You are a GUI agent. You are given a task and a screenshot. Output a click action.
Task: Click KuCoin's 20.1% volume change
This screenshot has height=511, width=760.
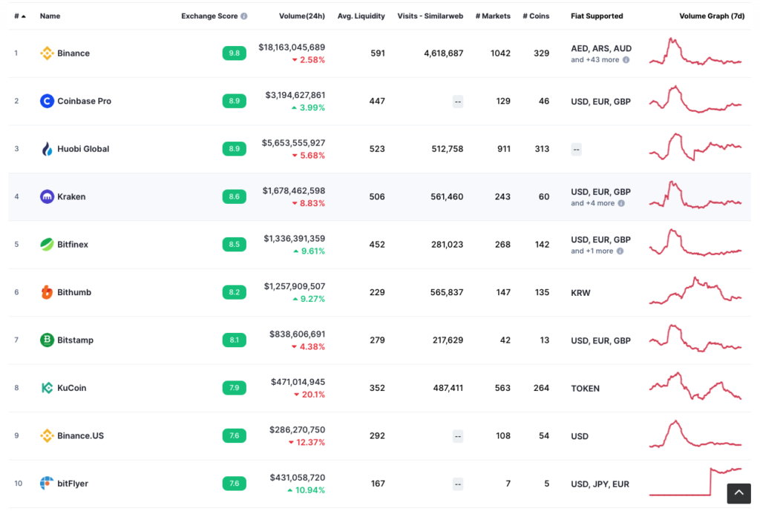[x=309, y=395]
